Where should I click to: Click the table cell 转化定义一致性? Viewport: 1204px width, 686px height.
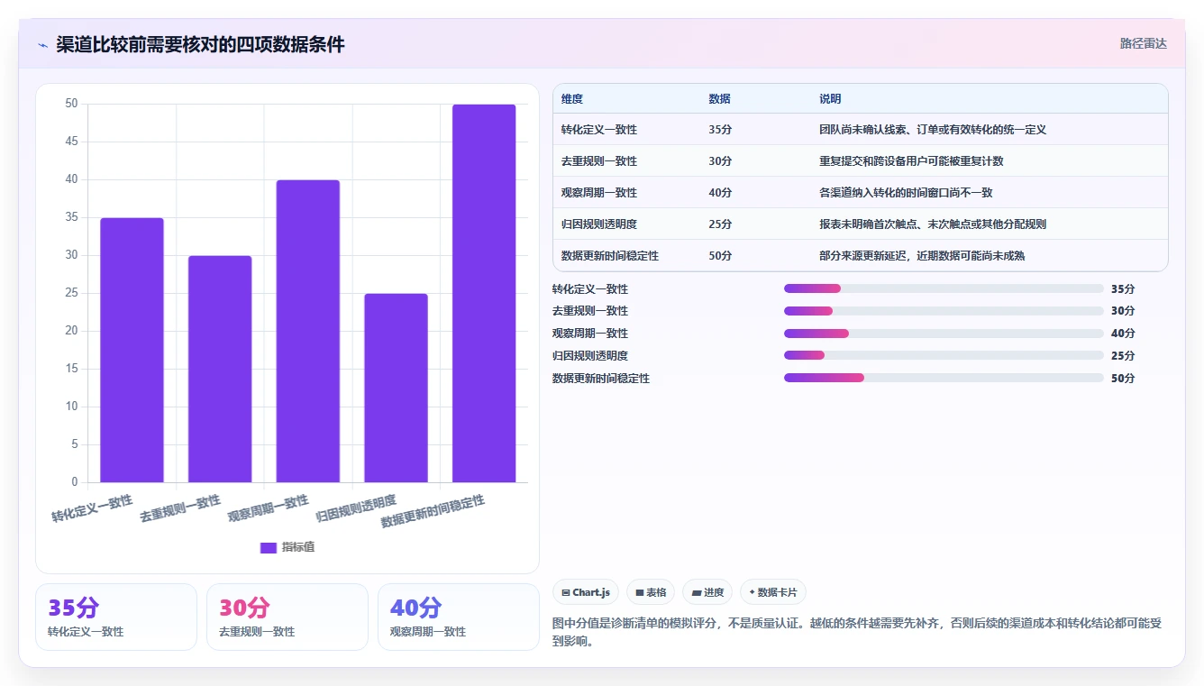[x=599, y=130]
